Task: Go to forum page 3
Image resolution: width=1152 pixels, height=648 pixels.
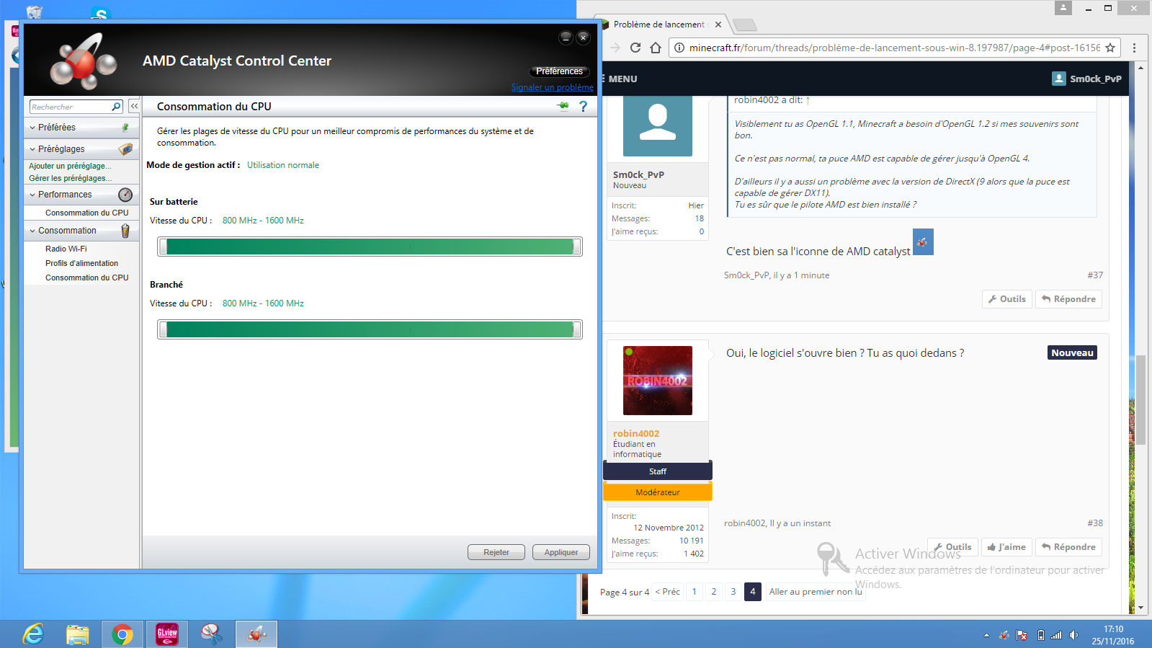Action: pos(733,592)
